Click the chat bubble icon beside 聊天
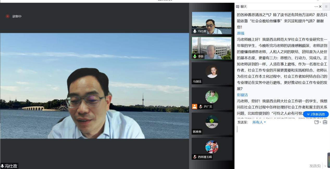This screenshot has height=169, width=330. [237, 6]
